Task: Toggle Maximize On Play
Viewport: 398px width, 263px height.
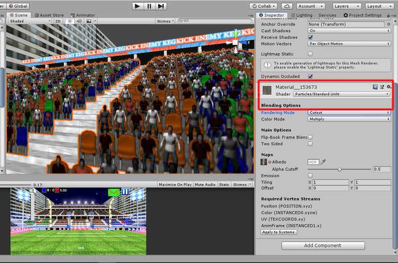Action: pos(175,185)
